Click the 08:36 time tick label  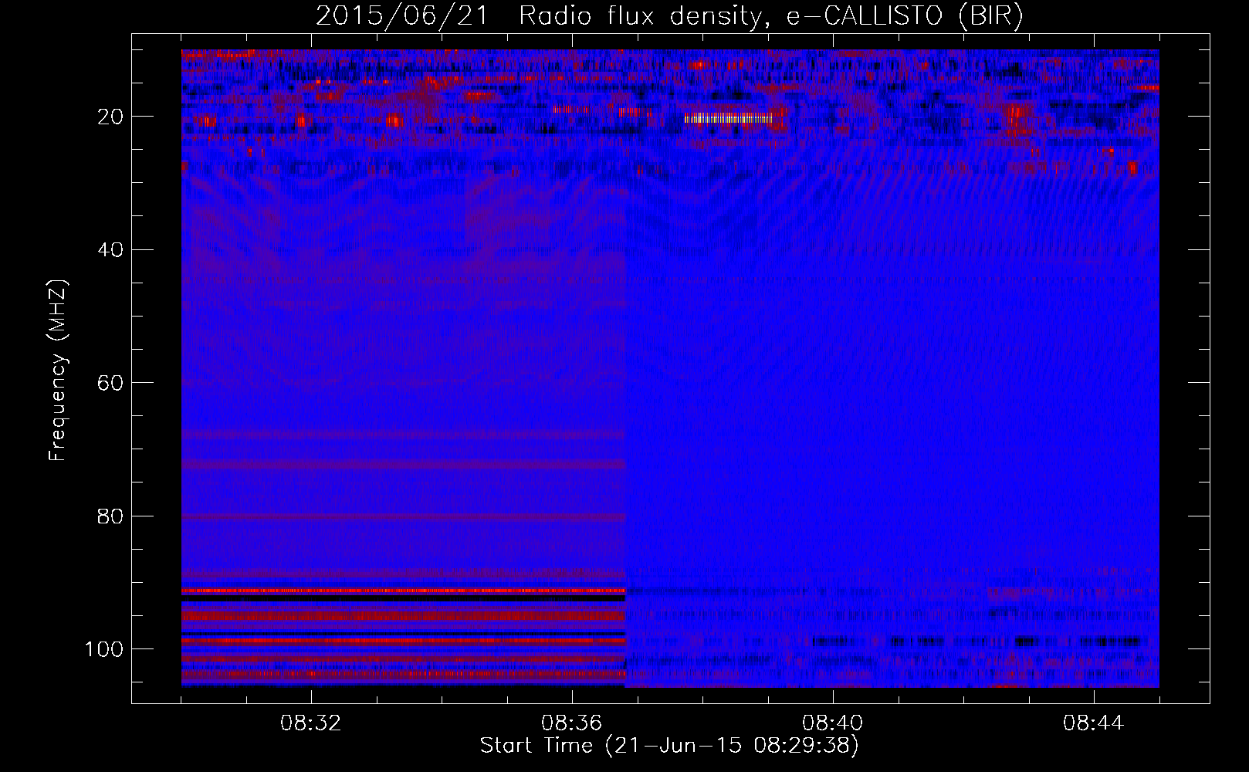click(x=572, y=723)
